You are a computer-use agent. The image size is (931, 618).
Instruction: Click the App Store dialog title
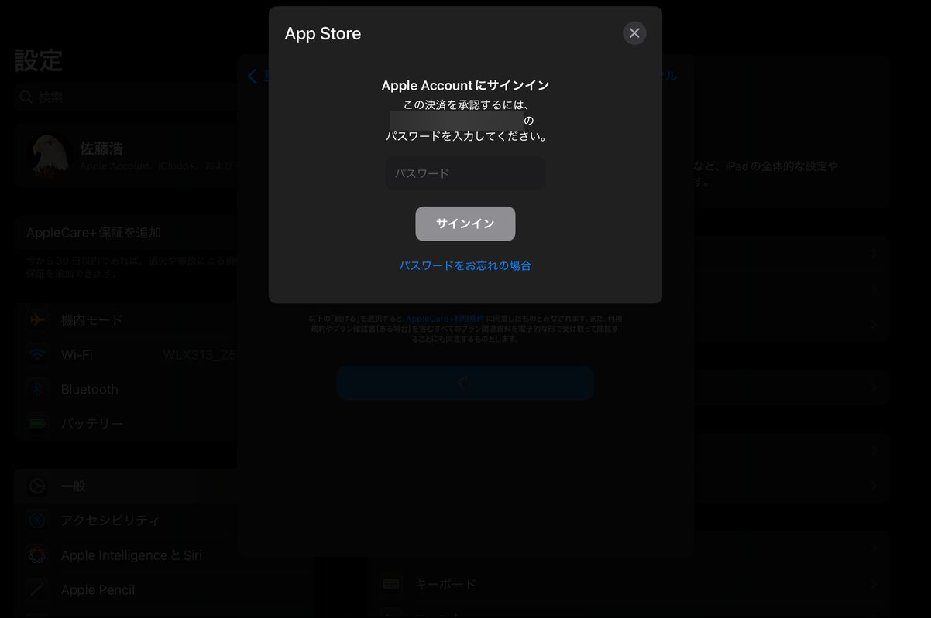click(323, 34)
